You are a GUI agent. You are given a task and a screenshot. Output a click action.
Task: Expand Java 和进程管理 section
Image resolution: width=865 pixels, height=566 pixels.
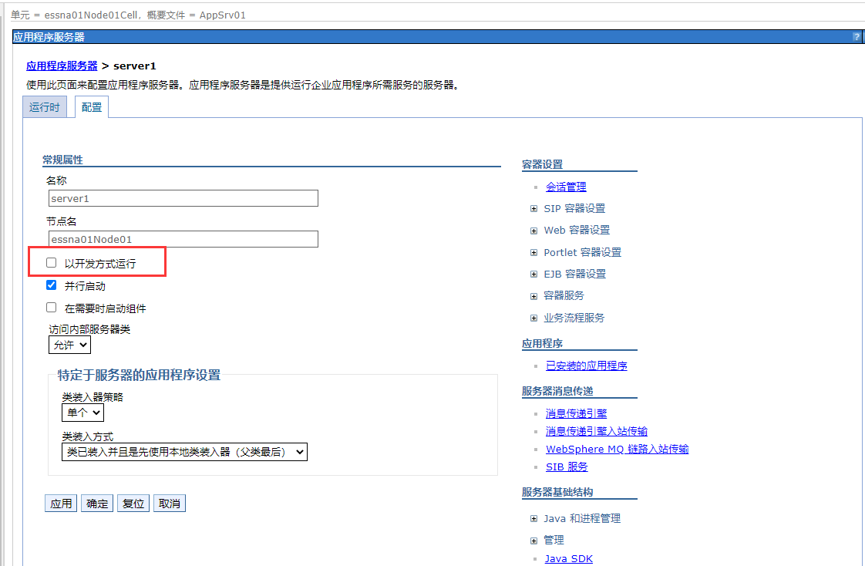coord(533,518)
